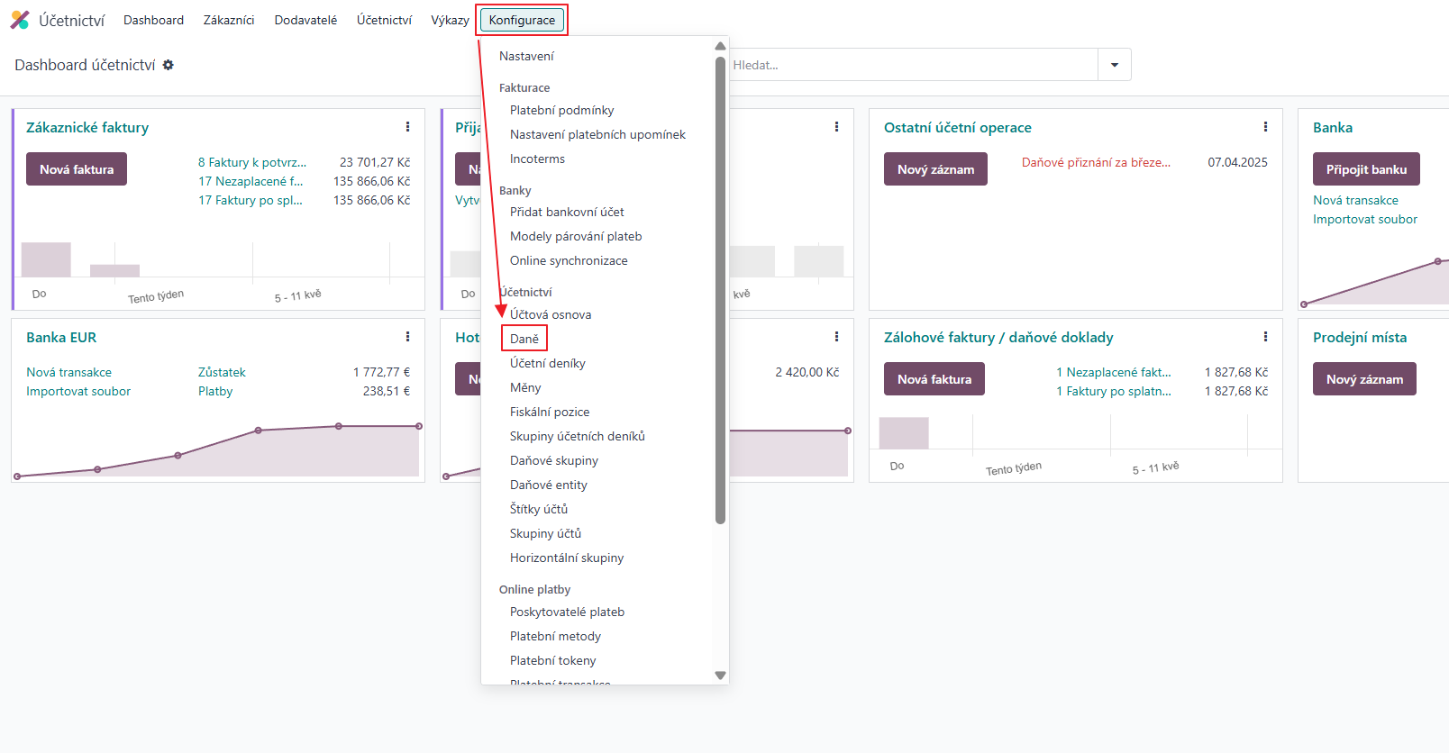Viewport: 1449px width, 753px height.
Task: Open kebab menu on Ostatní účetní operace card
Action: (1265, 127)
